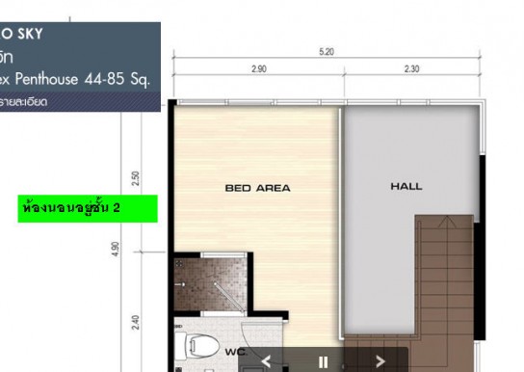The image size is (524, 372).
Task: Click the 2.90 dimension text
Action: pyautogui.click(x=259, y=69)
